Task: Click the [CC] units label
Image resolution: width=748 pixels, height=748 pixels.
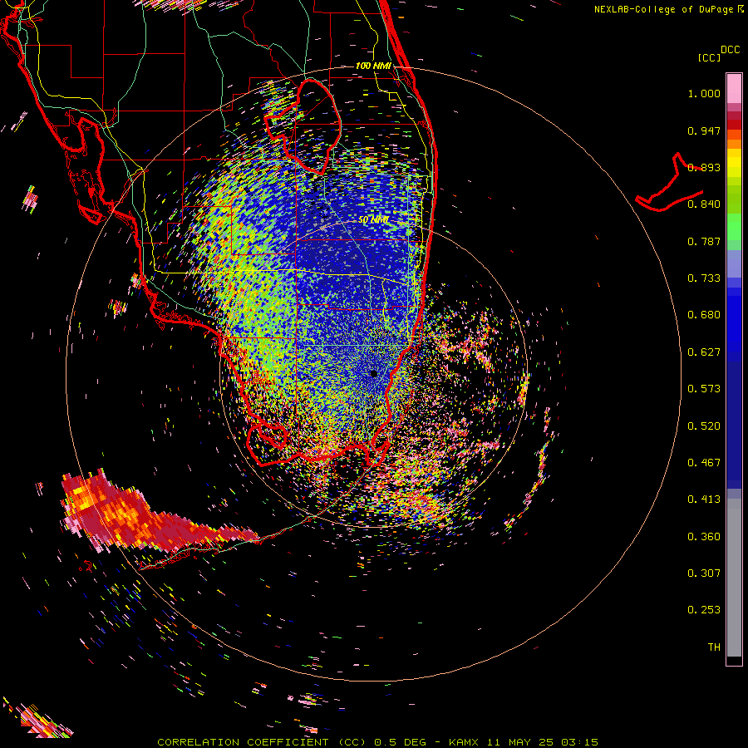Action: tap(709, 57)
